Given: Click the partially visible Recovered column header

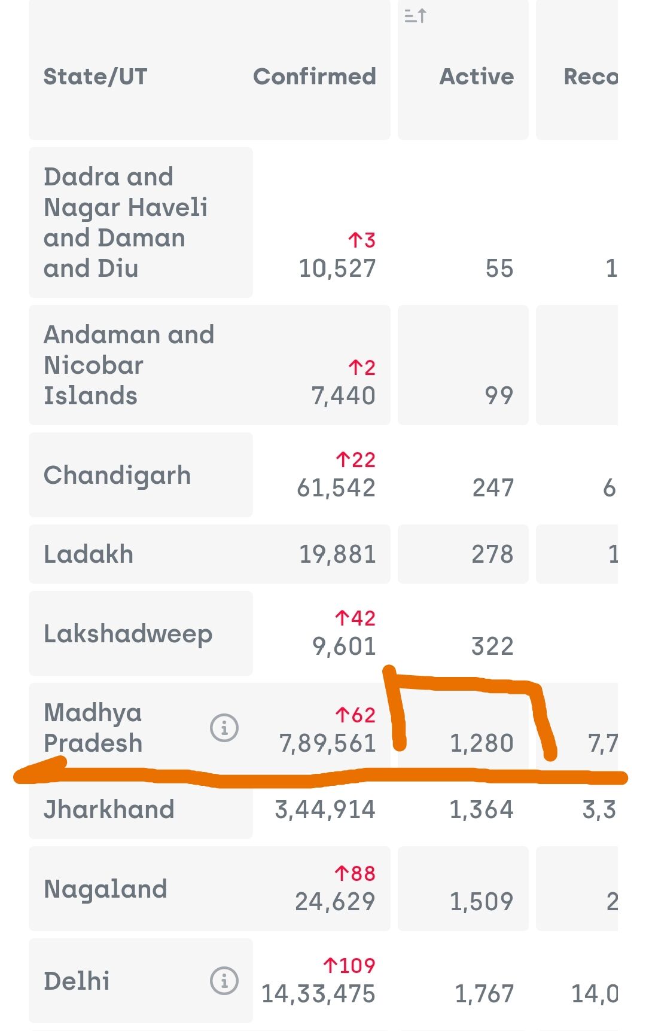Looking at the screenshot, I should 590,77.
